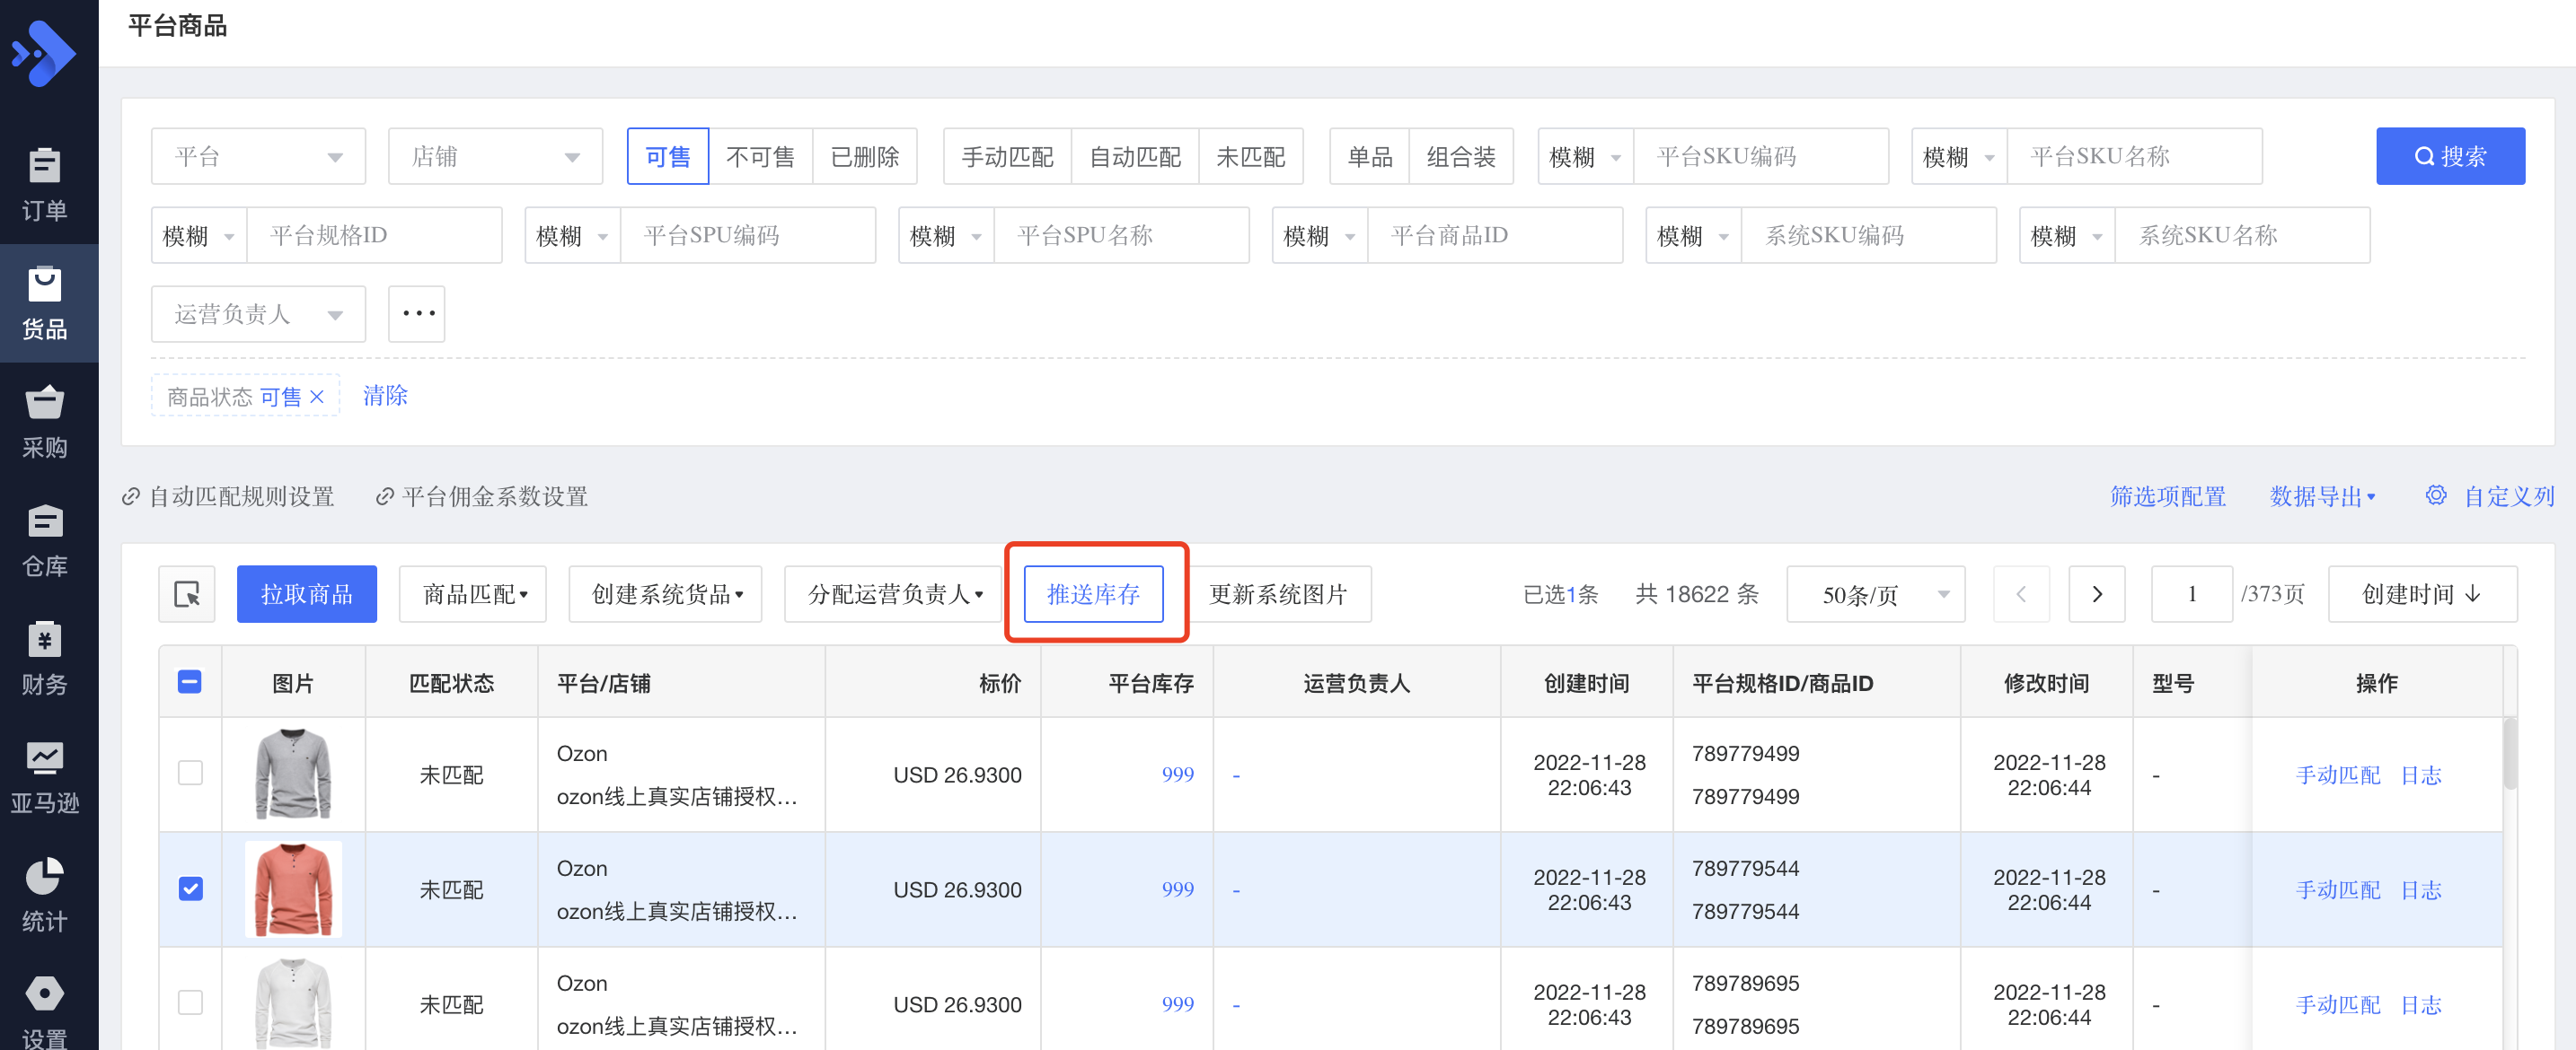This screenshot has width=2576, height=1050.
Task: Toggle the select-all header checkbox
Action: (x=190, y=682)
